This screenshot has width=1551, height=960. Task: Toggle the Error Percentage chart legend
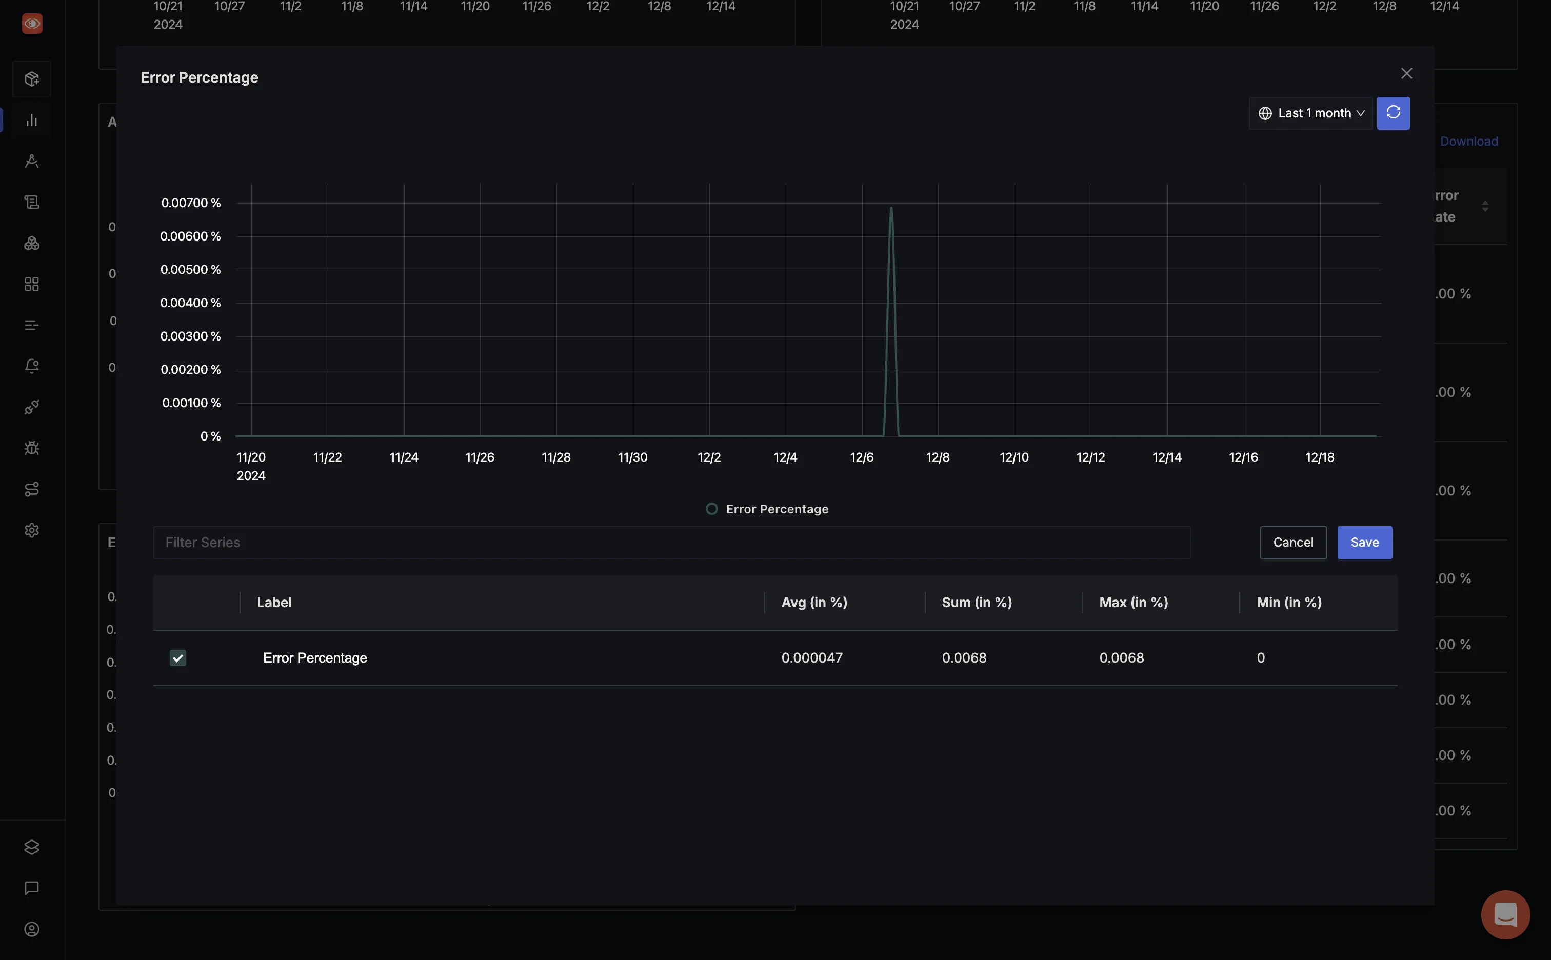click(767, 509)
